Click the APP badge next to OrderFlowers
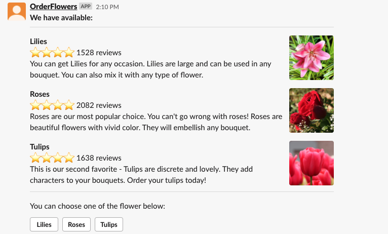 tap(86, 7)
